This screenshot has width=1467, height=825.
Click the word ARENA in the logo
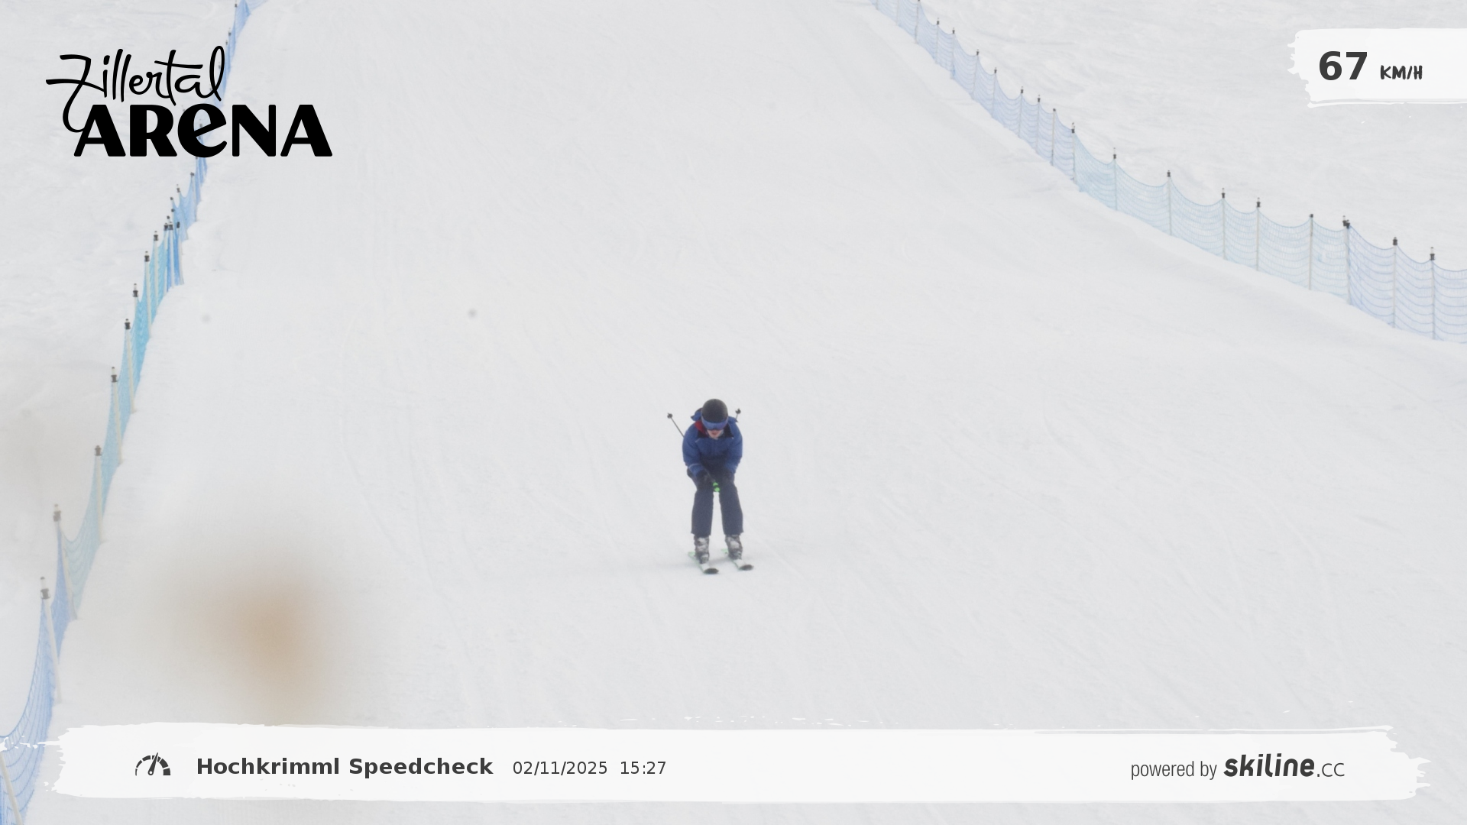(203, 131)
